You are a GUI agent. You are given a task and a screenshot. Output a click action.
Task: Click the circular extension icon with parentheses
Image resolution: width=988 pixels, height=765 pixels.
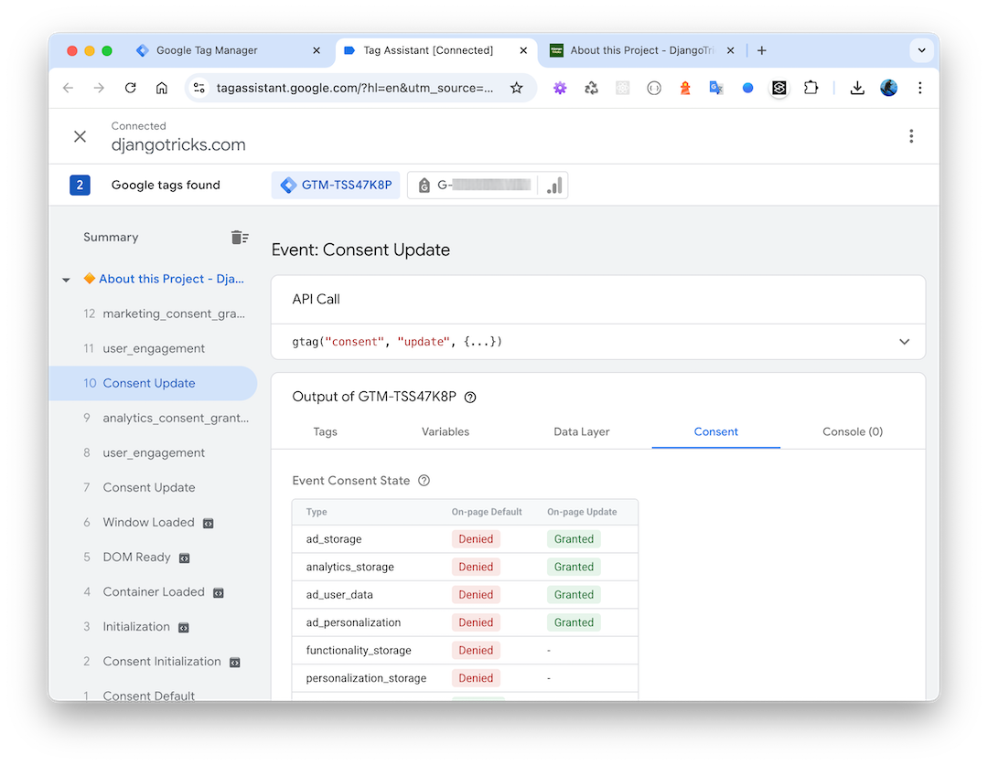point(654,88)
